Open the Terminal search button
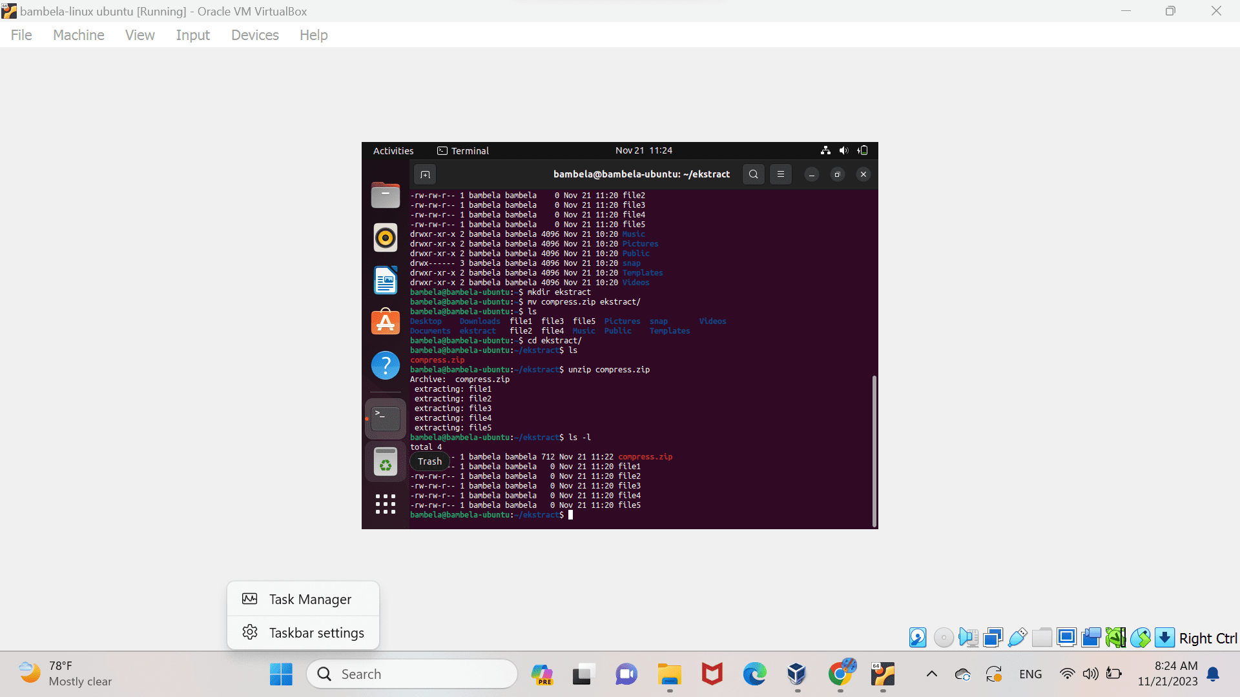 (754, 174)
